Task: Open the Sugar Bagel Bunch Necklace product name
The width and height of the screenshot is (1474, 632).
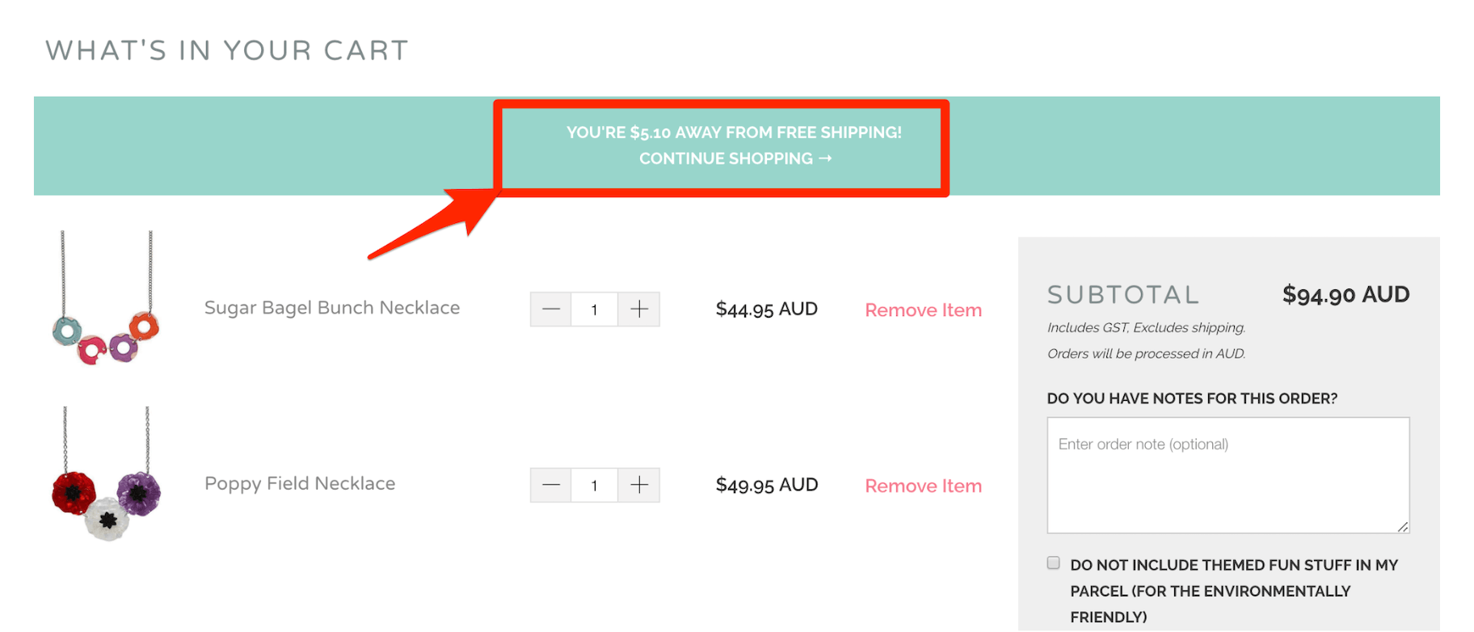Action: click(x=332, y=308)
